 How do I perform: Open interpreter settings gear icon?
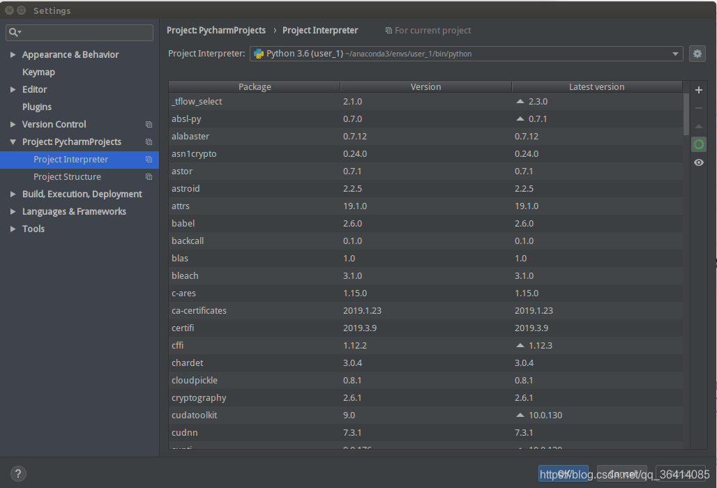point(697,54)
